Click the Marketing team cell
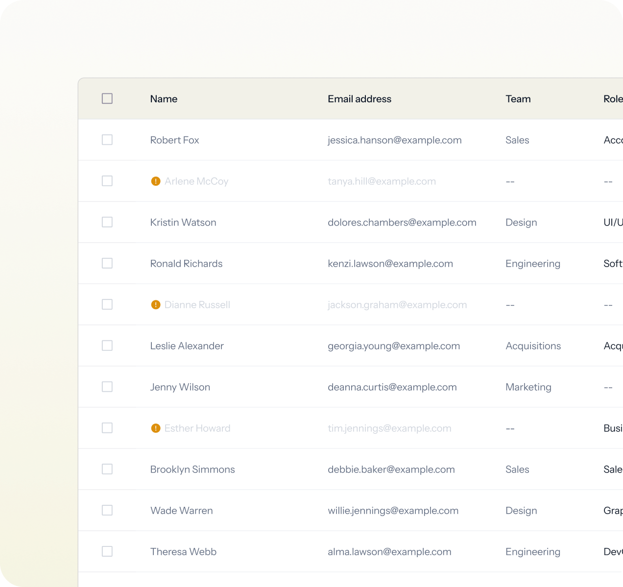The width and height of the screenshot is (623, 587). (528, 387)
